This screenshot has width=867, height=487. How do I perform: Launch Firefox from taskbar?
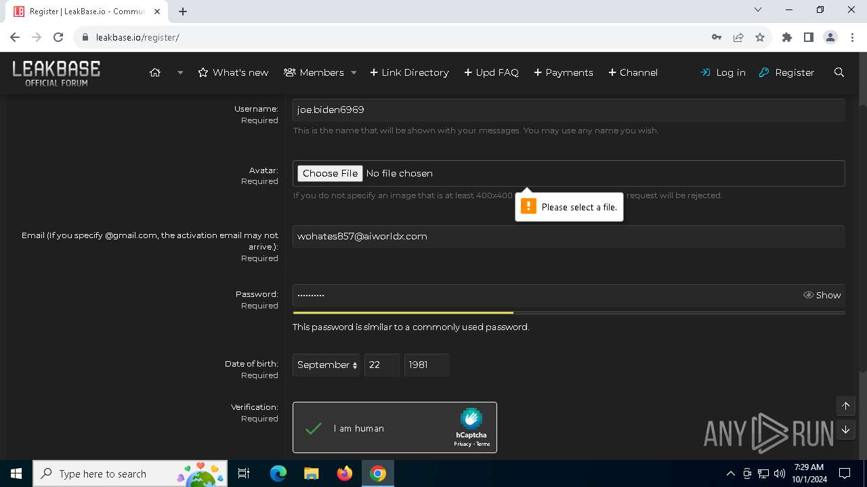pyautogui.click(x=344, y=473)
